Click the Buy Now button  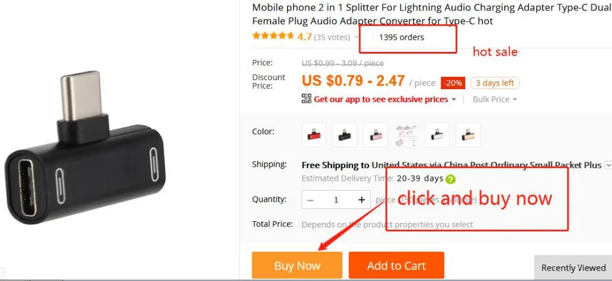pyautogui.click(x=297, y=265)
